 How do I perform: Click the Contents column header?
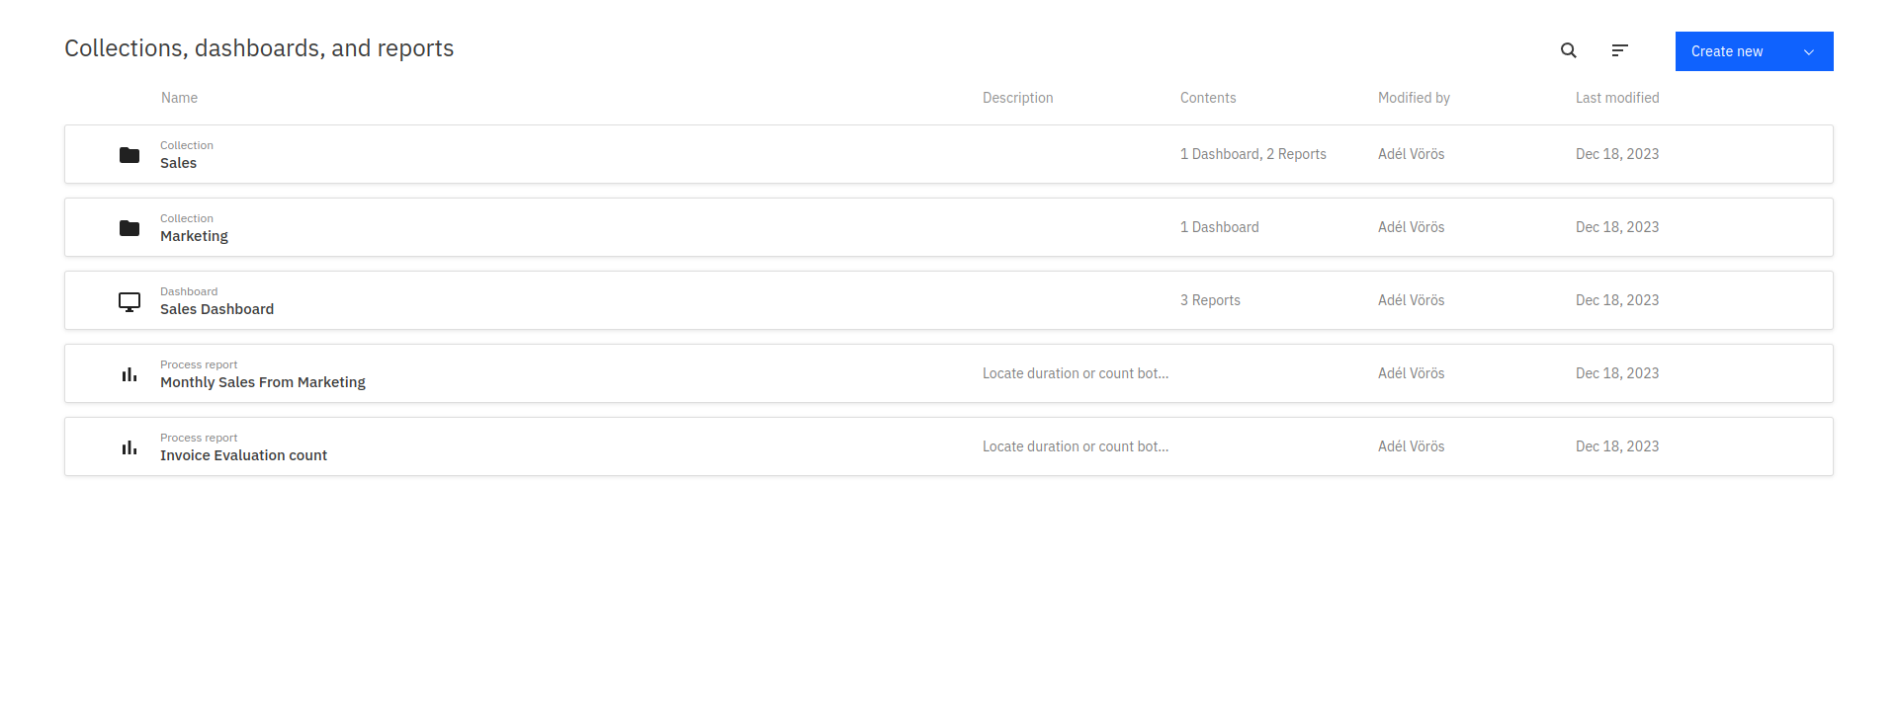click(1207, 98)
